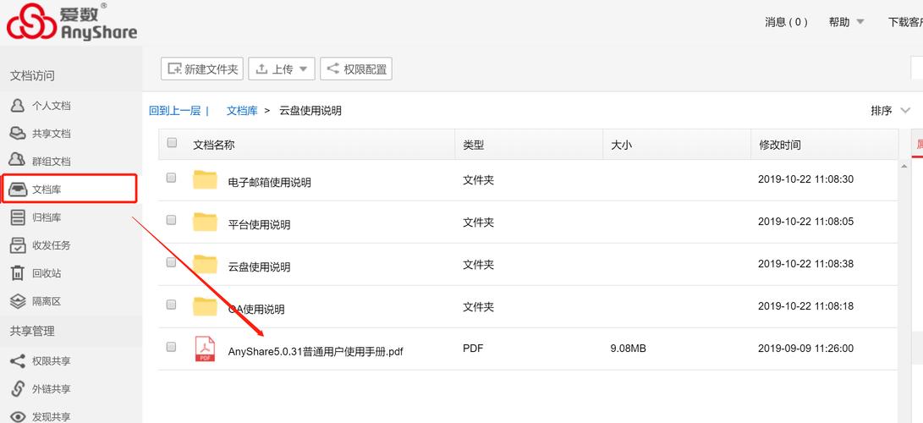Click the 下载客户端 link

(905, 22)
